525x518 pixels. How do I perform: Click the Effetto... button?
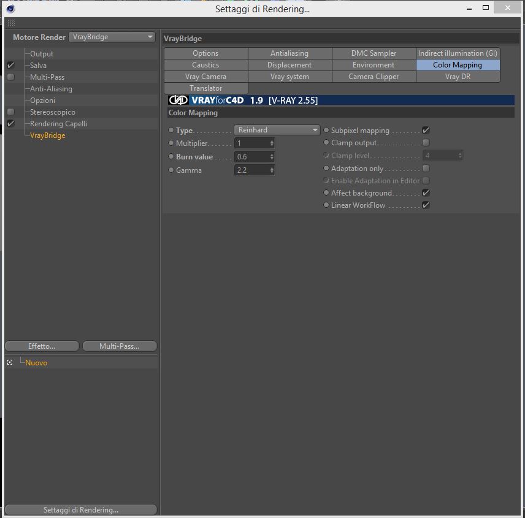coord(42,346)
